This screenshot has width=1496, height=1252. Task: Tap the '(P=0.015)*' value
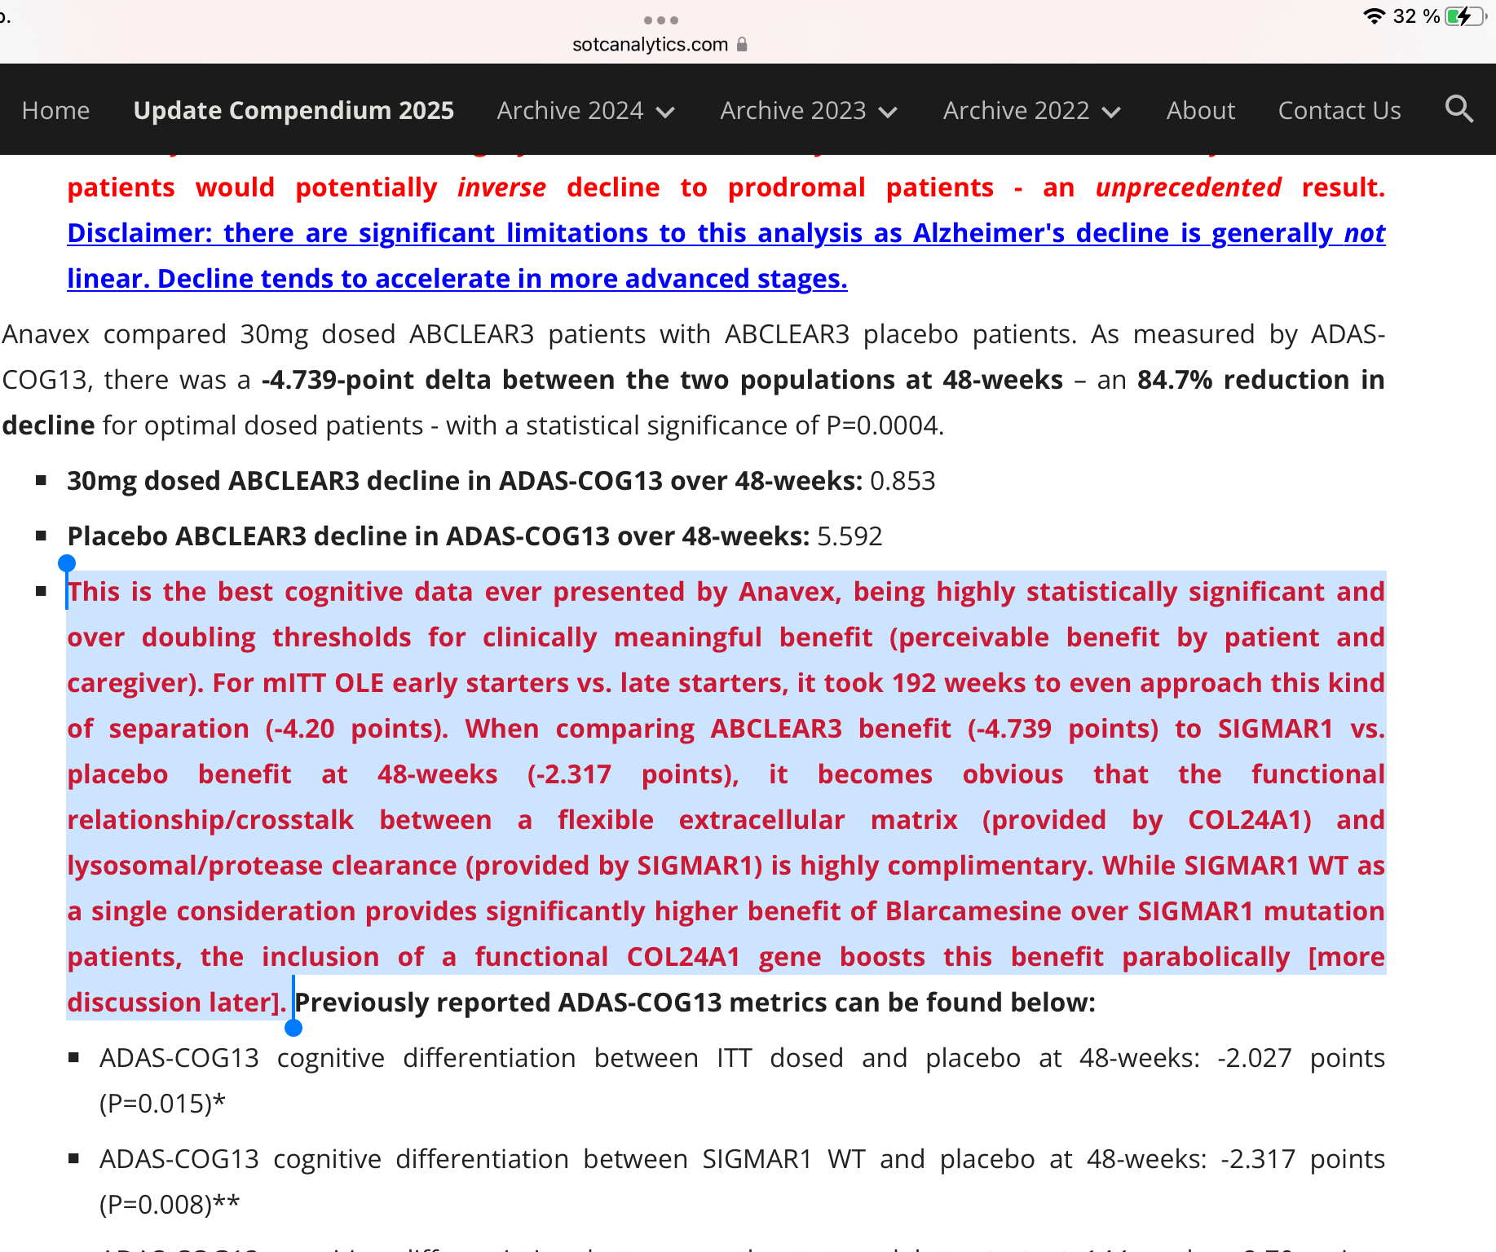[162, 1104]
